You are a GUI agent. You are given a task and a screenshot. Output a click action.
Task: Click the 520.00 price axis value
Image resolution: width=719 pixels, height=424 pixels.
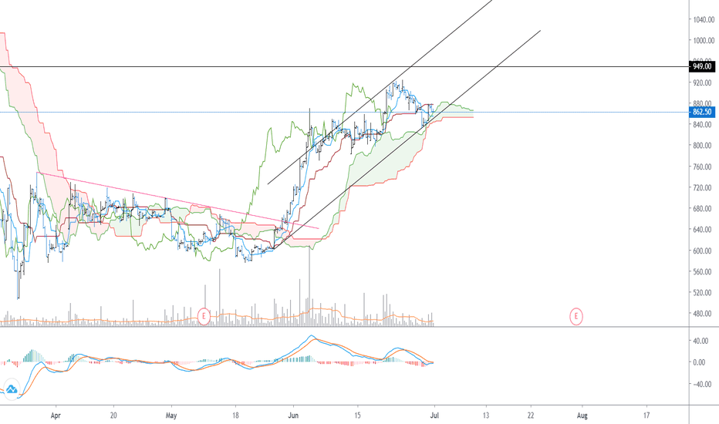pos(704,292)
